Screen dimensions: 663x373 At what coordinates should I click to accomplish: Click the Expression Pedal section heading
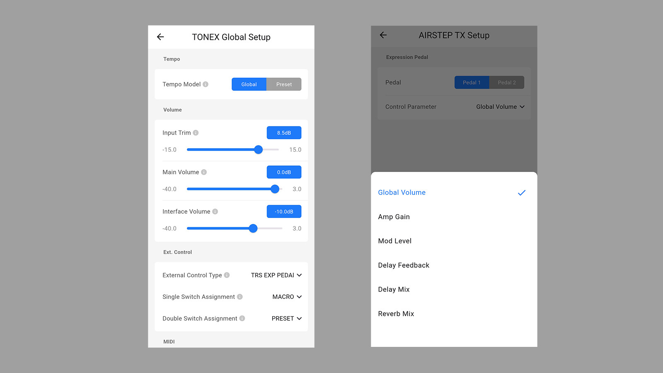(407, 57)
